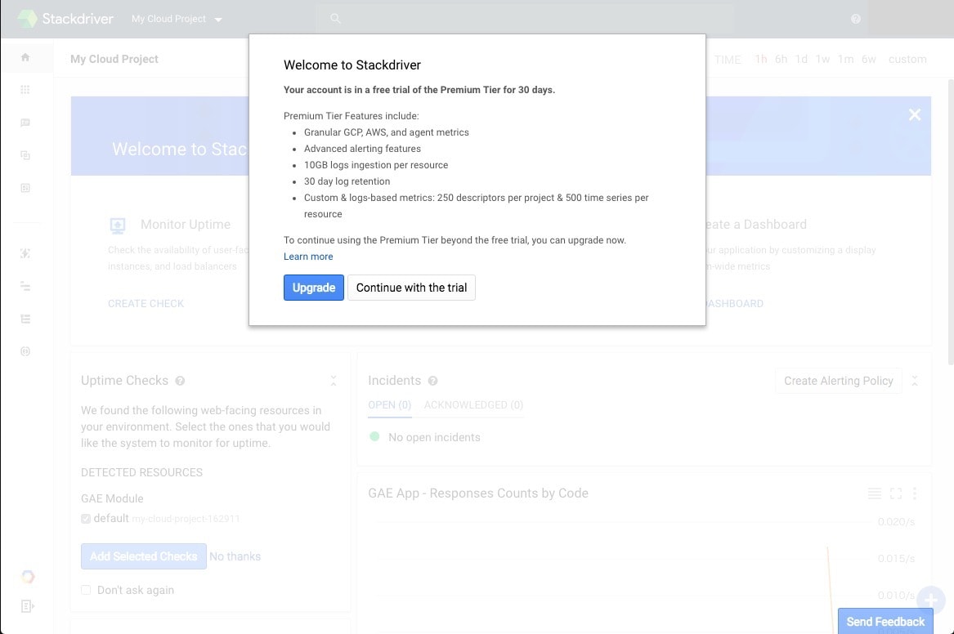954x634 pixels.
Task: Click the CREATE CHECK link
Action: point(146,303)
